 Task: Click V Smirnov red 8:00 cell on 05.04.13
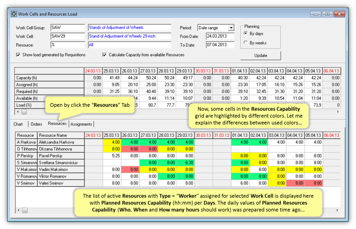(314, 183)
